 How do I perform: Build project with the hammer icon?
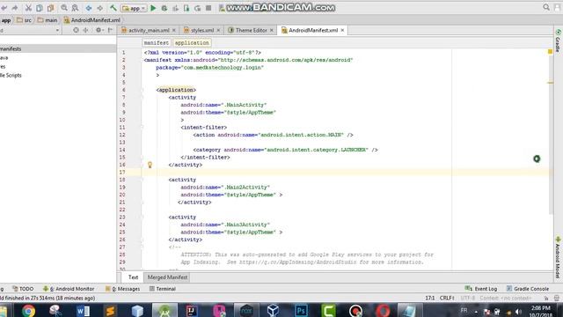coord(113,8)
